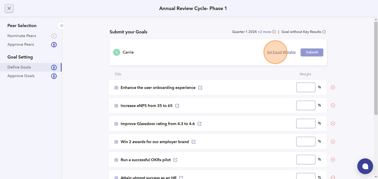Show info tooltip next to quarter list
Image resolution: width=378 pixels, height=179 pixels.
tap(274, 32)
